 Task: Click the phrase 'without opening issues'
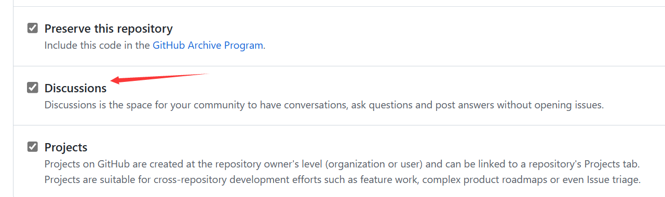(550, 105)
